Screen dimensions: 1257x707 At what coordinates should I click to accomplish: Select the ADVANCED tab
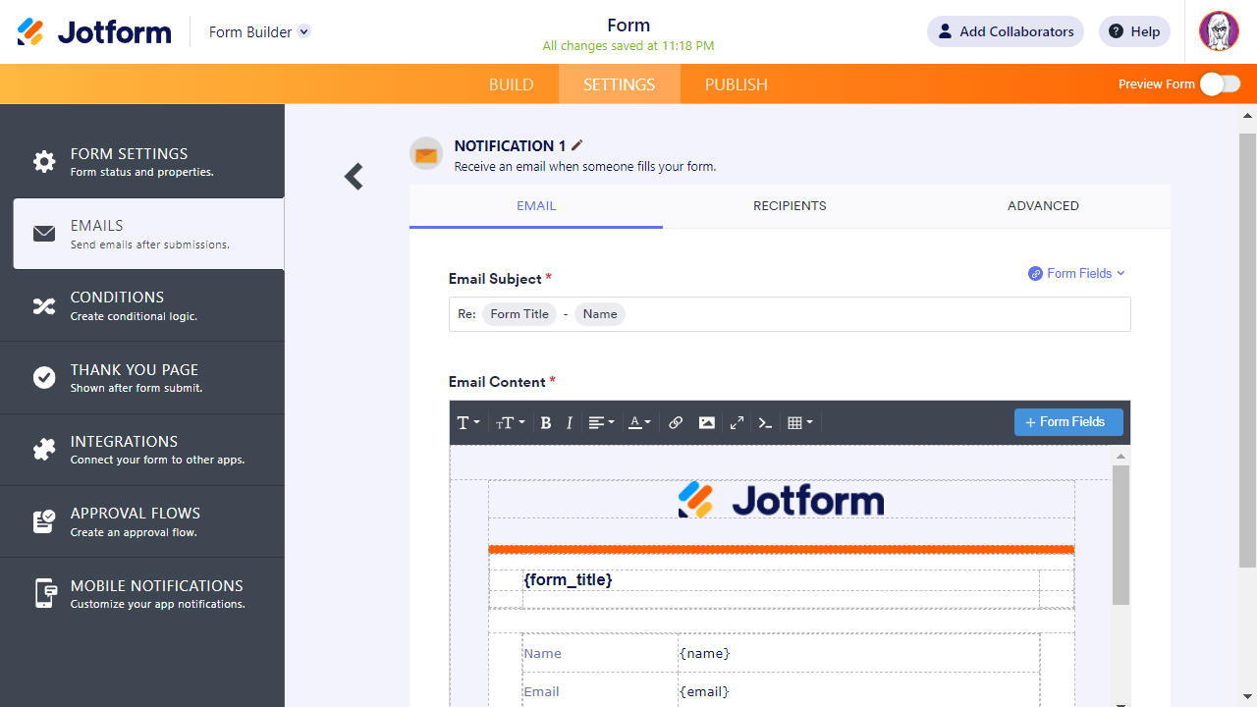click(x=1043, y=206)
